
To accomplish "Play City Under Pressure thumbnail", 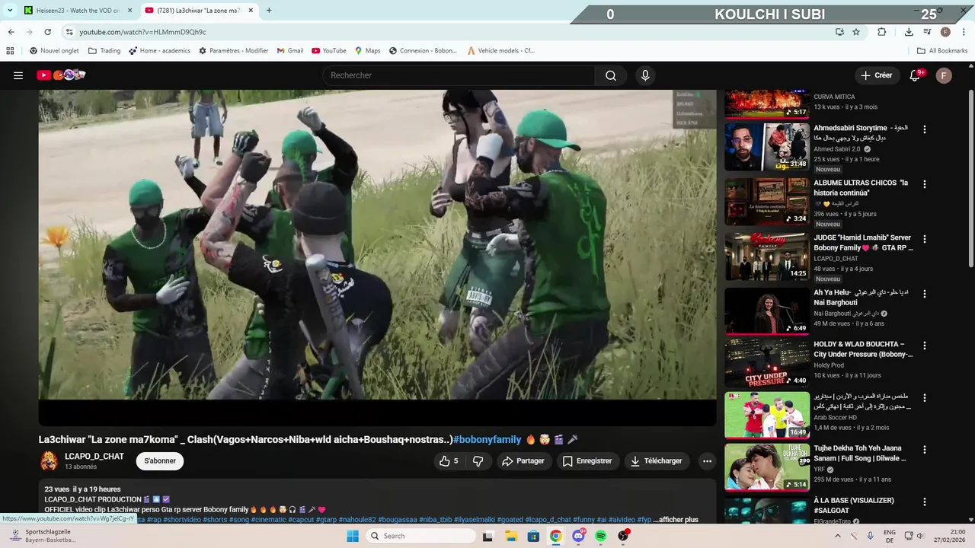I will point(766,363).
